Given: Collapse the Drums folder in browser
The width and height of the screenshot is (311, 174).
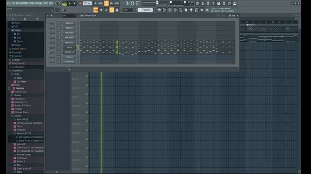Looking at the screenshot, I should pyautogui.click(x=16, y=95).
